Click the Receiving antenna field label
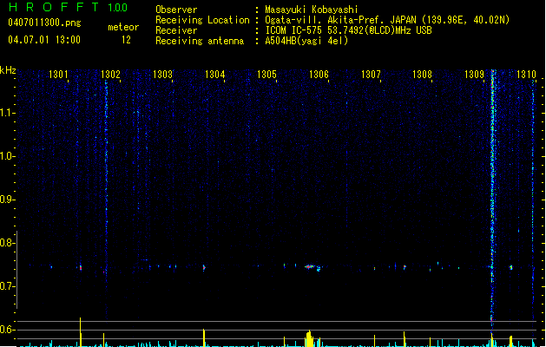 pyautogui.click(x=200, y=41)
